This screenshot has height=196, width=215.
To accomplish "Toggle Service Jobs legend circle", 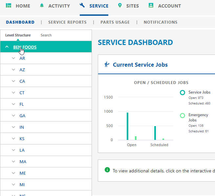I will tap(183, 93).
